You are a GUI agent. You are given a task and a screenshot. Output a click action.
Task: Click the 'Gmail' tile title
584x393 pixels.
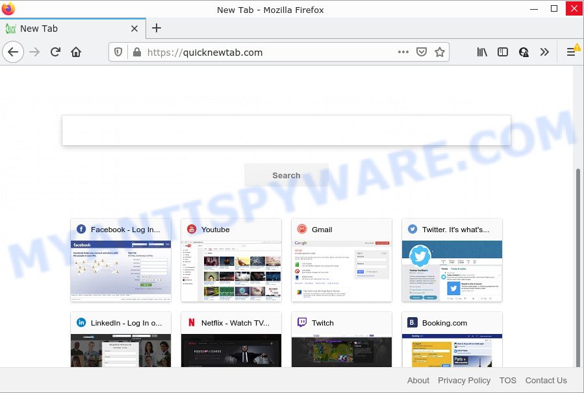point(322,230)
